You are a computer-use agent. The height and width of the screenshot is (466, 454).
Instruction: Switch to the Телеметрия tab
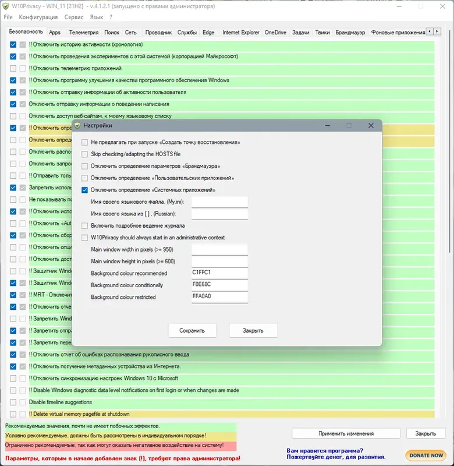(84, 33)
